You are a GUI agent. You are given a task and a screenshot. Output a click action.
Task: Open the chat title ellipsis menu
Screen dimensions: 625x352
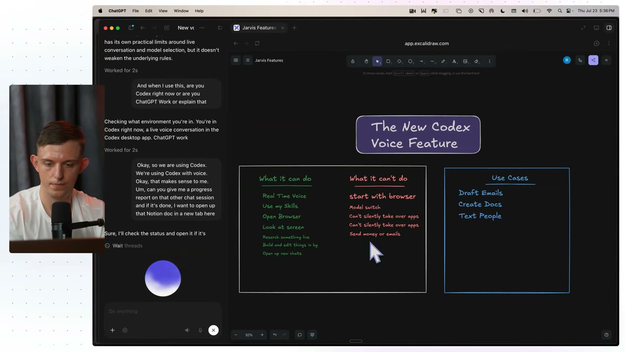tap(202, 28)
